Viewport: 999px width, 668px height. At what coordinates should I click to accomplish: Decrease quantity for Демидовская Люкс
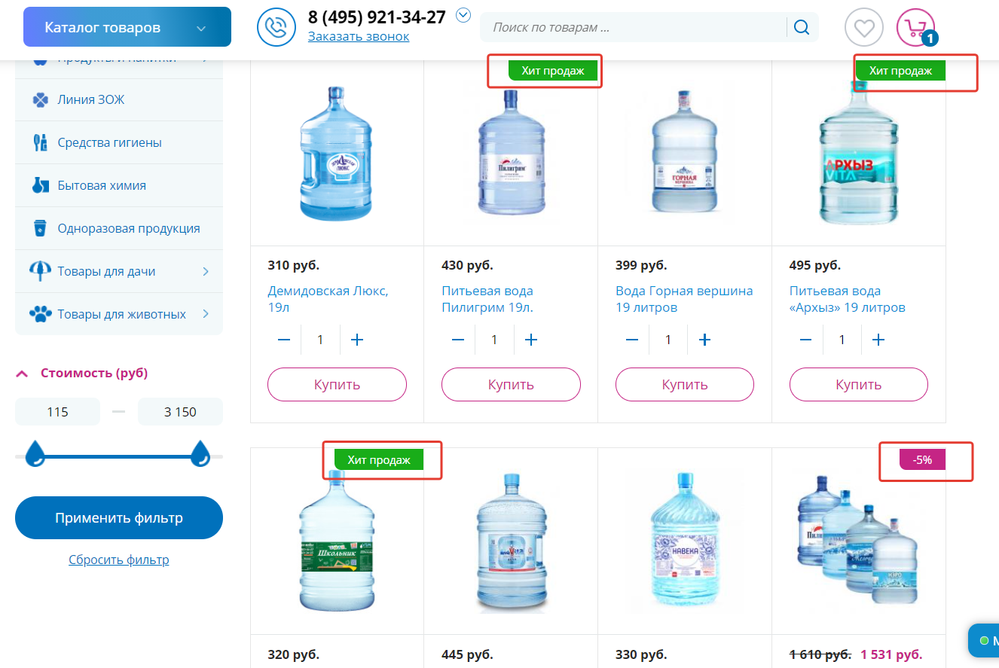[x=284, y=340]
